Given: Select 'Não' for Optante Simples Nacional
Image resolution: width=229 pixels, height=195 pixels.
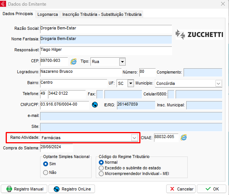Looking at the screenshot, I should pyautogui.click(x=46, y=172).
